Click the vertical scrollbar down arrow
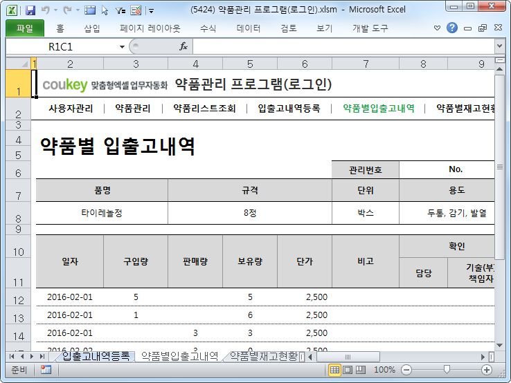The width and height of the screenshot is (511, 383). 499,345
